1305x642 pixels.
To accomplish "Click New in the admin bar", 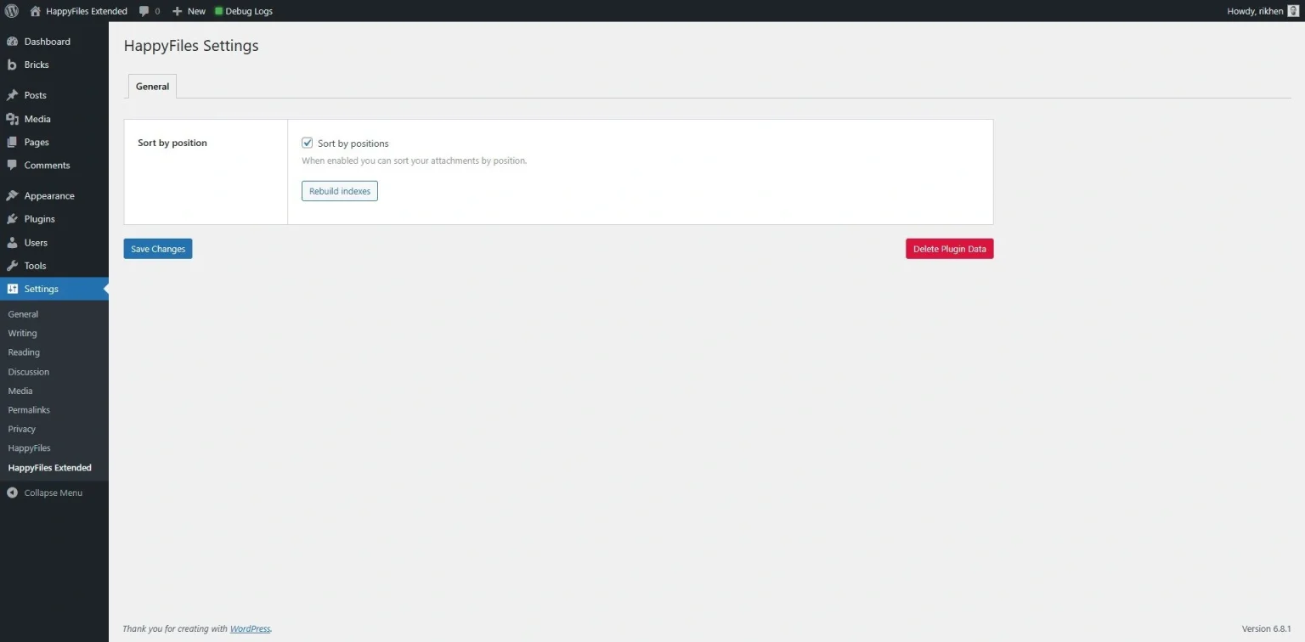I will [x=196, y=11].
